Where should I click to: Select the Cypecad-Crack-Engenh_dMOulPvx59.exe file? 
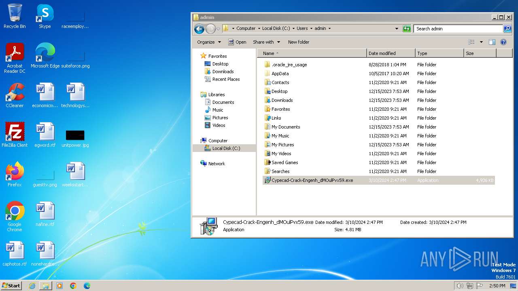point(378,180)
